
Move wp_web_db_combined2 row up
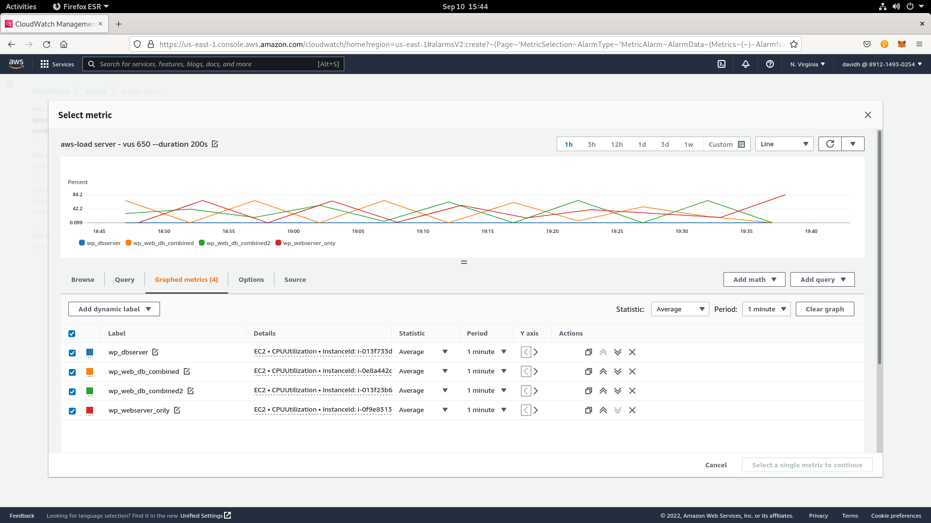603,391
